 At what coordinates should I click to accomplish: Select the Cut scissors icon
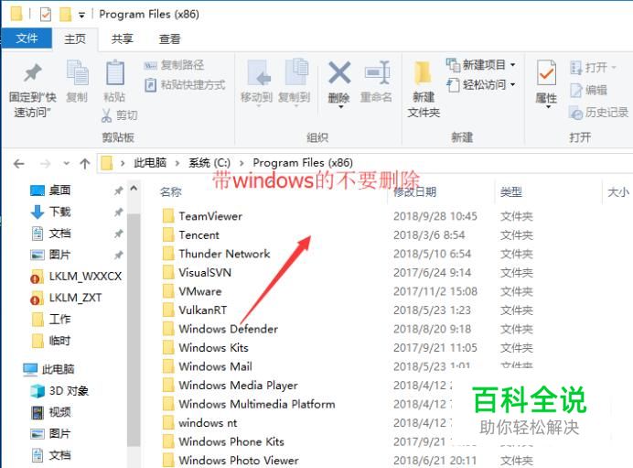(107, 115)
